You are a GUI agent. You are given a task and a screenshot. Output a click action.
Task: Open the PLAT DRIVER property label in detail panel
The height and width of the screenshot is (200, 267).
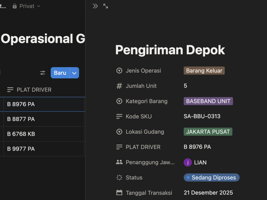click(x=143, y=147)
